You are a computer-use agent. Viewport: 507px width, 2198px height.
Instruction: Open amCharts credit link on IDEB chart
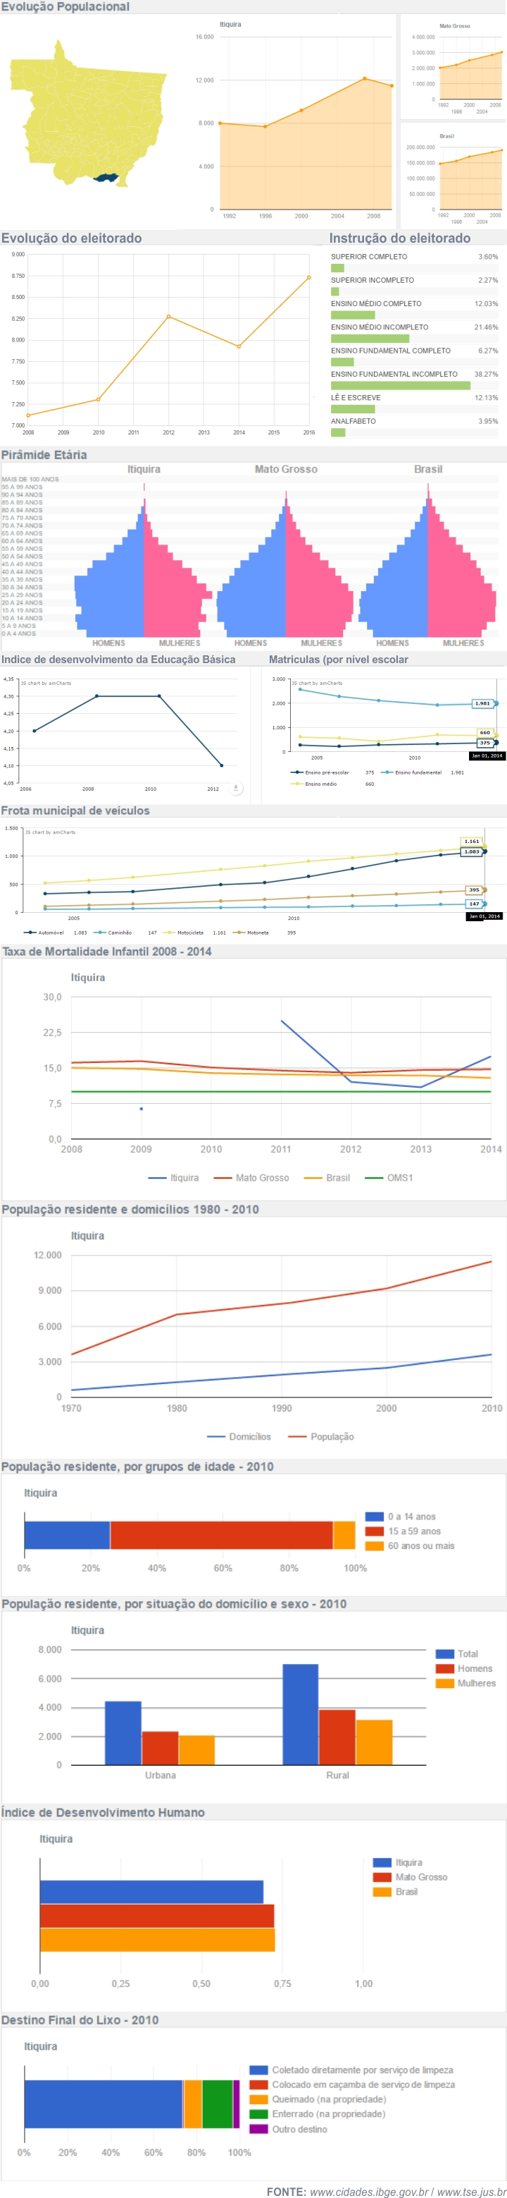pyautogui.click(x=46, y=684)
